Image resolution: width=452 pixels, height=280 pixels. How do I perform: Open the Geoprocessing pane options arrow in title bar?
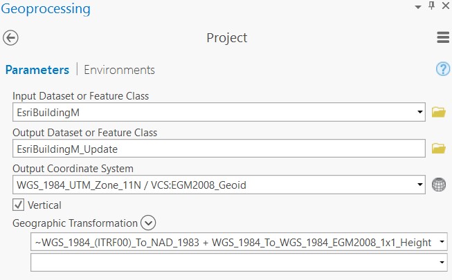418,6
